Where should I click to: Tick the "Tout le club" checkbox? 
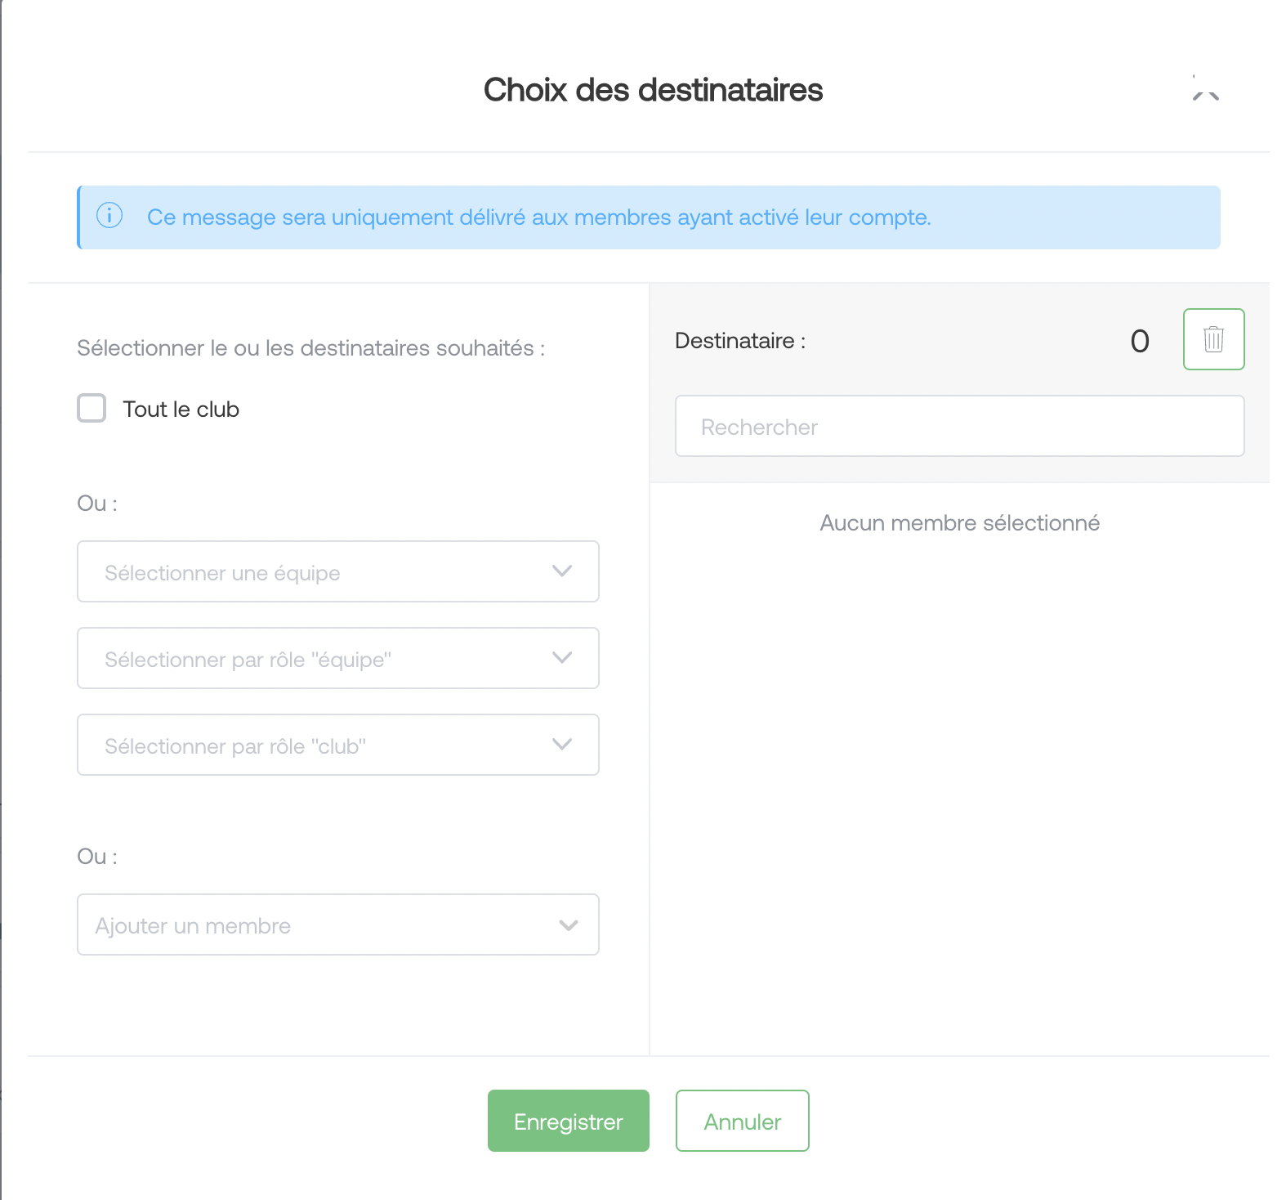click(92, 408)
